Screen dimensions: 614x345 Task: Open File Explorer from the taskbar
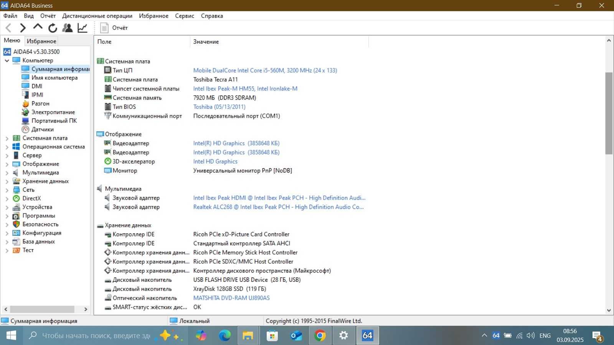(x=248, y=336)
